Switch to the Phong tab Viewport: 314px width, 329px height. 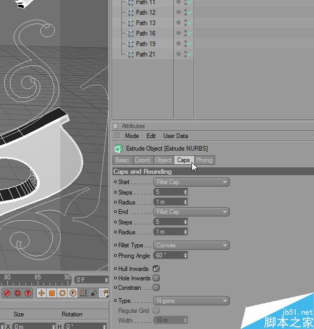pyautogui.click(x=205, y=160)
